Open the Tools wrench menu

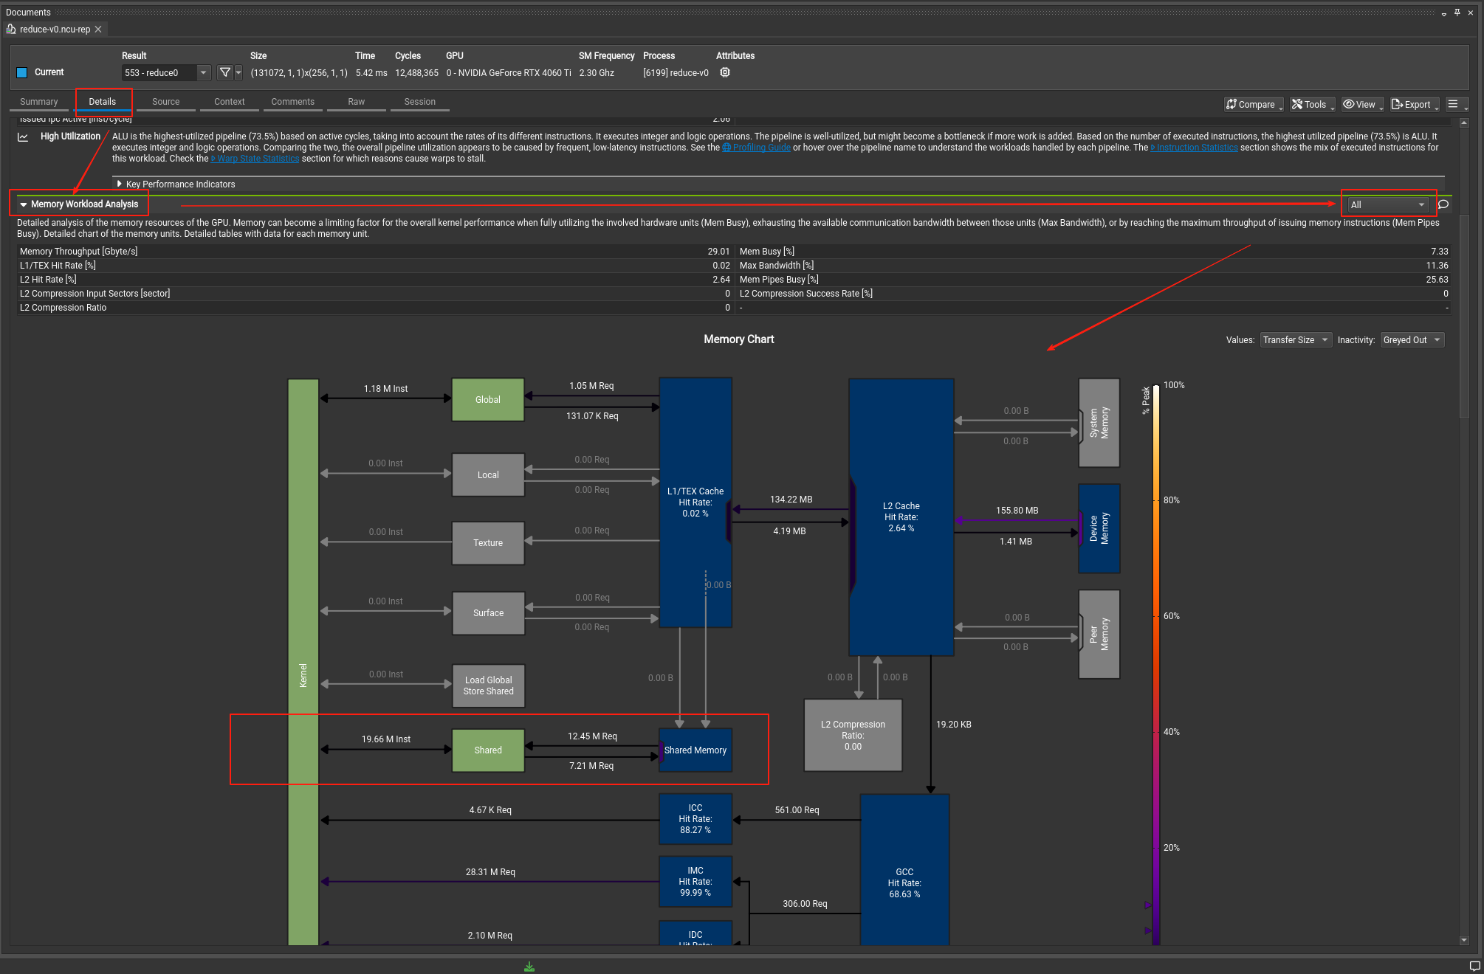(1310, 104)
